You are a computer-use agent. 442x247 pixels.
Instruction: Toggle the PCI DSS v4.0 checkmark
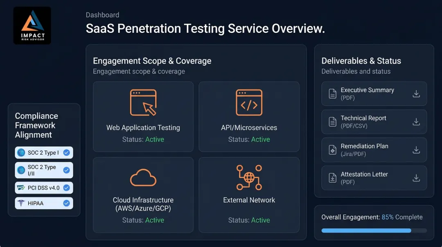67,188
